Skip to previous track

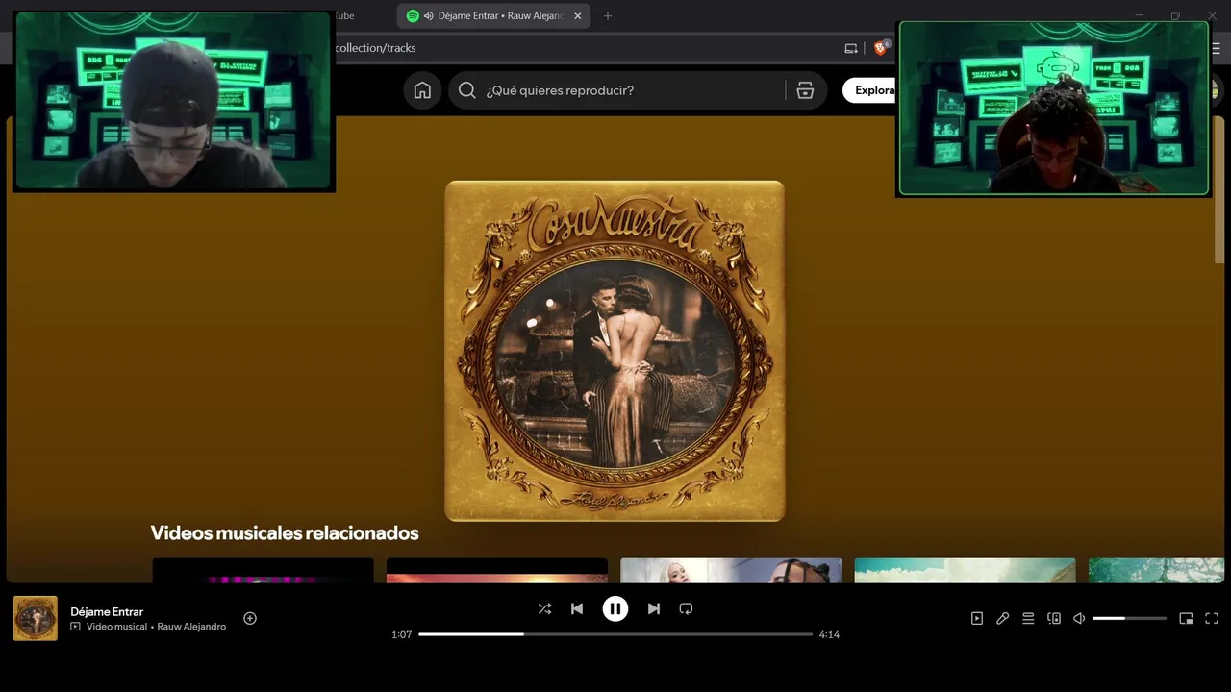coord(577,608)
